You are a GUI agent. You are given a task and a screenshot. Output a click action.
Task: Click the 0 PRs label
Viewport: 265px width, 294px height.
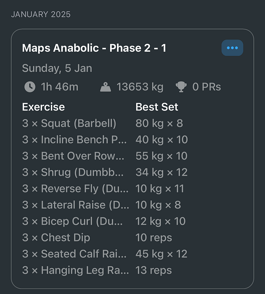(x=207, y=87)
